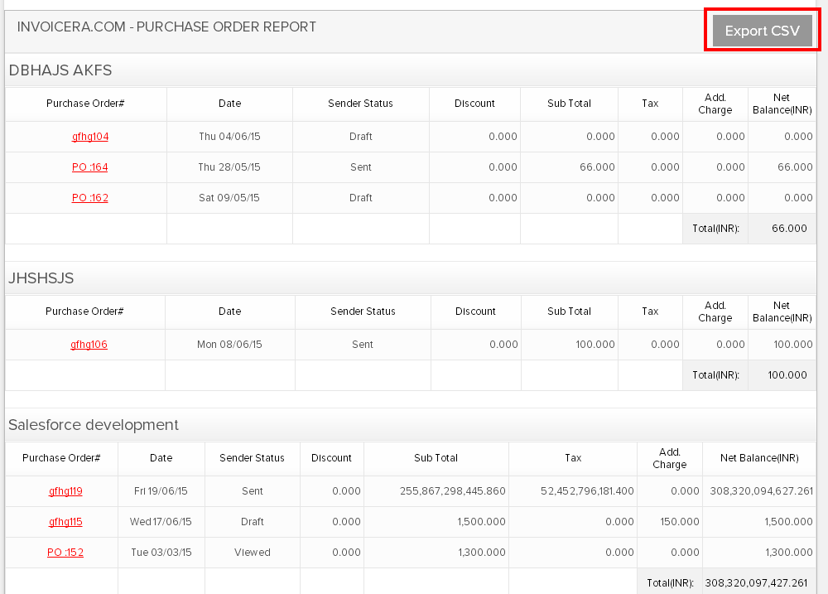Click the Draft status for gfhg104
This screenshot has height=594, width=828.
pyautogui.click(x=361, y=137)
